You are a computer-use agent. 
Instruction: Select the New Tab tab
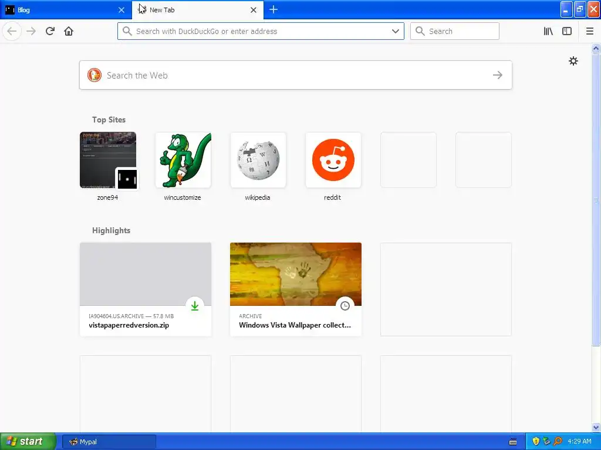tap(198, 10)
